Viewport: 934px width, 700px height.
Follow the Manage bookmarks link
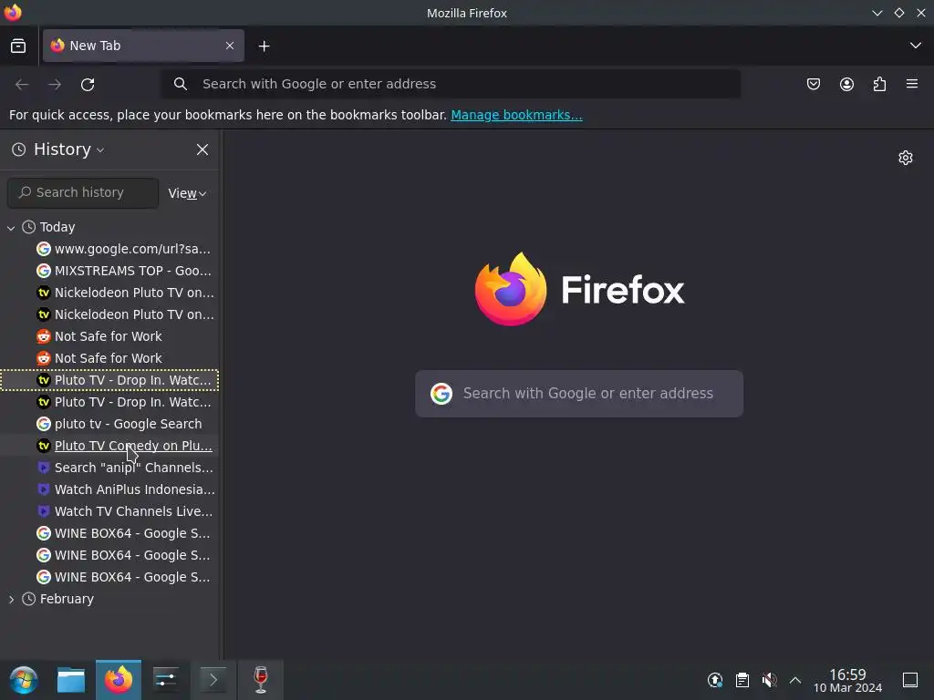516,115
